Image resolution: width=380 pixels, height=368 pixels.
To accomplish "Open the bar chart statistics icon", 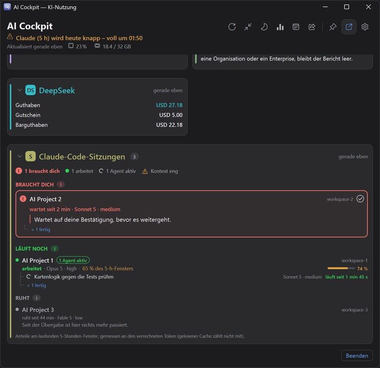I will [x=280, y=27].
